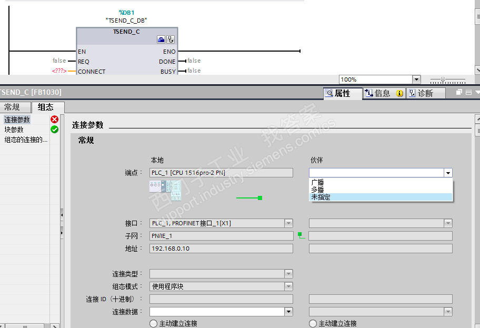Screen dimensions: 480x328
Task: Open the partner 端点 dropdown arrow
Action: click(x=448, y=173)
